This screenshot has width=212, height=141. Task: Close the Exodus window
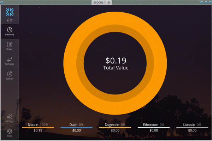tap(210, 2)
